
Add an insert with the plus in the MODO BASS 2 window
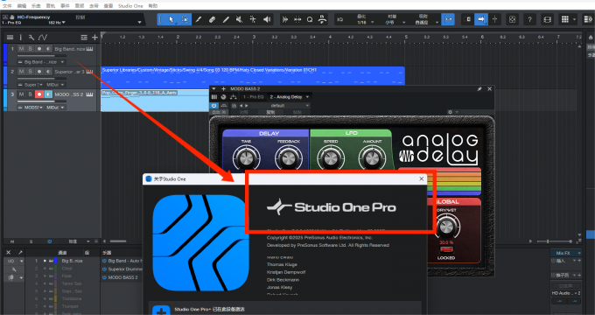[x=223, y=88]
